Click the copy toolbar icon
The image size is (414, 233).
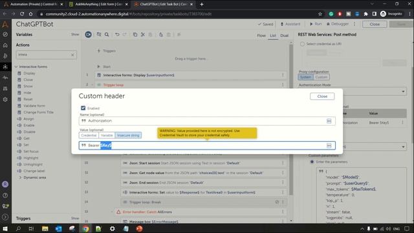coord(135,34)
